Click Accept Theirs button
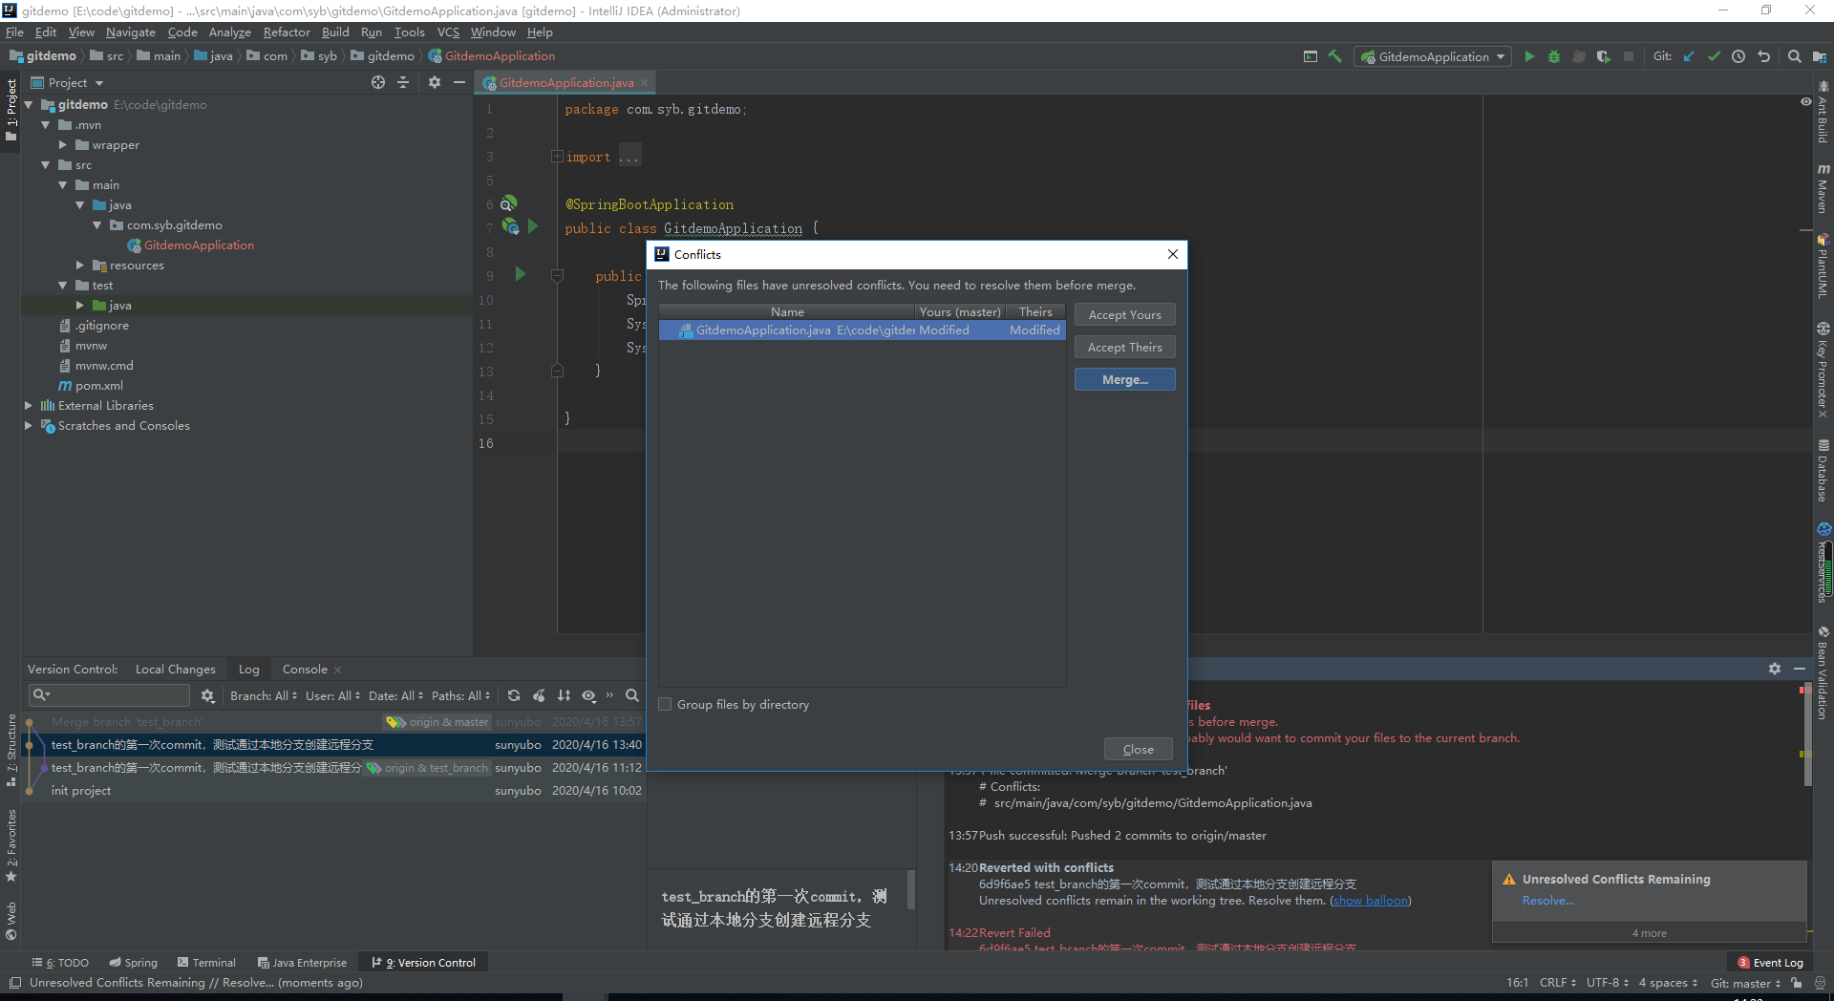1834x1001 pixels. click(1124, 347)
